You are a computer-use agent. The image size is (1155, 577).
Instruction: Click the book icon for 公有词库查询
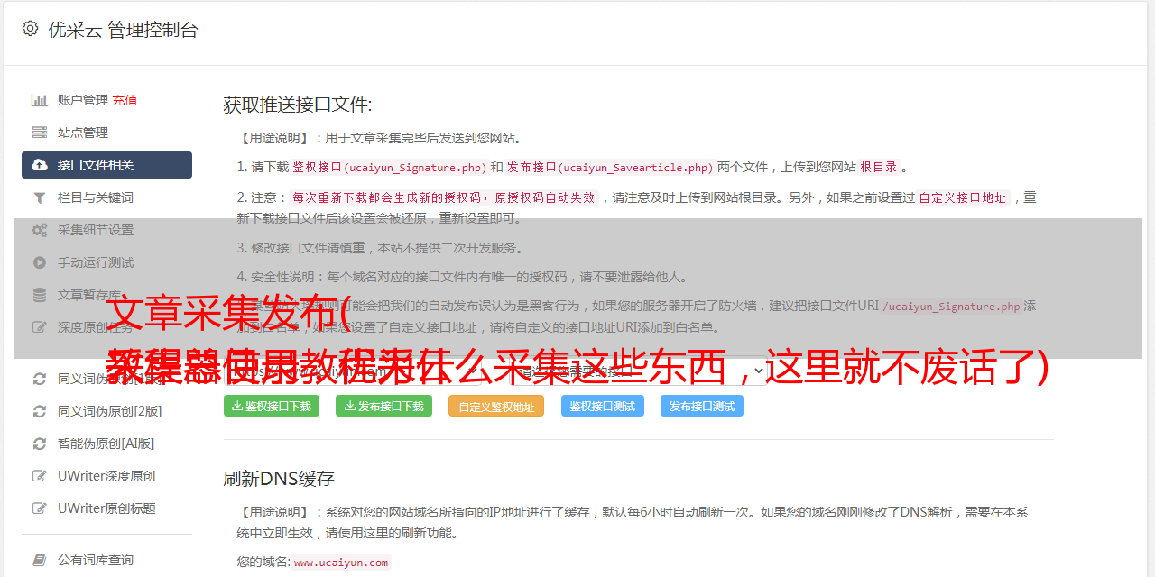coord(40,560)
